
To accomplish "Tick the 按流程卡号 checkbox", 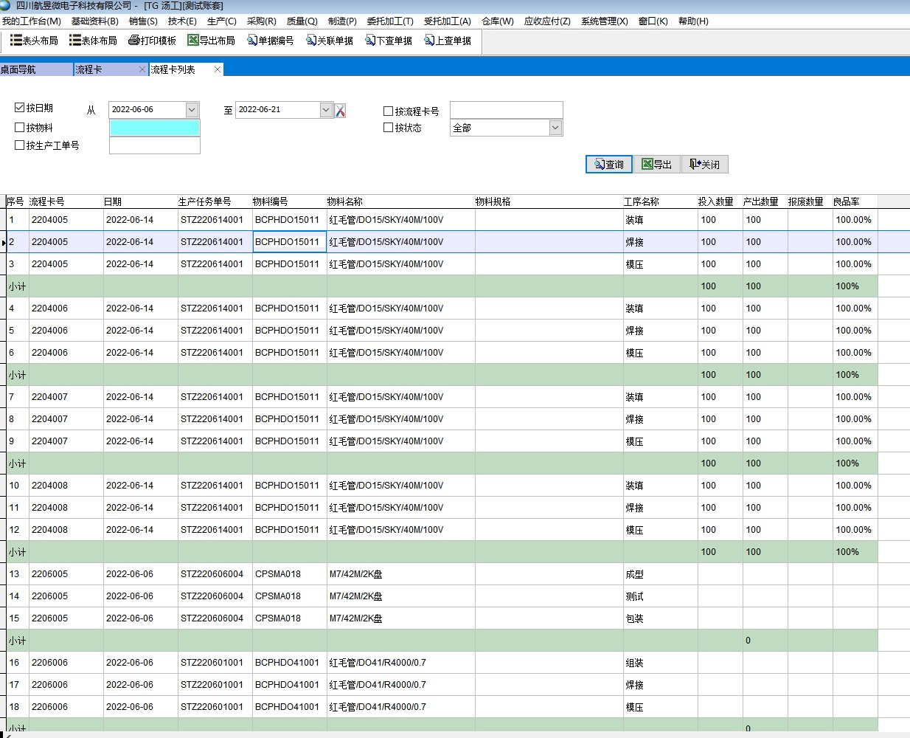I will pos(388,111).
